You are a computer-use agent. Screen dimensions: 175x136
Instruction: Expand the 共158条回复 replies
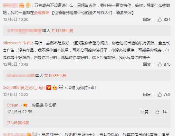tap(55, 76)
